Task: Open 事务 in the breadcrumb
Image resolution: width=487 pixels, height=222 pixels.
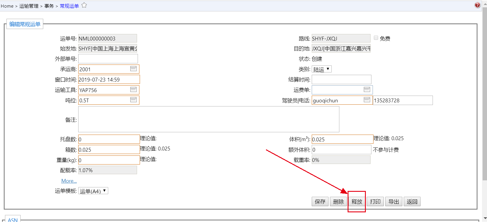Action: [x=49, y=6]
